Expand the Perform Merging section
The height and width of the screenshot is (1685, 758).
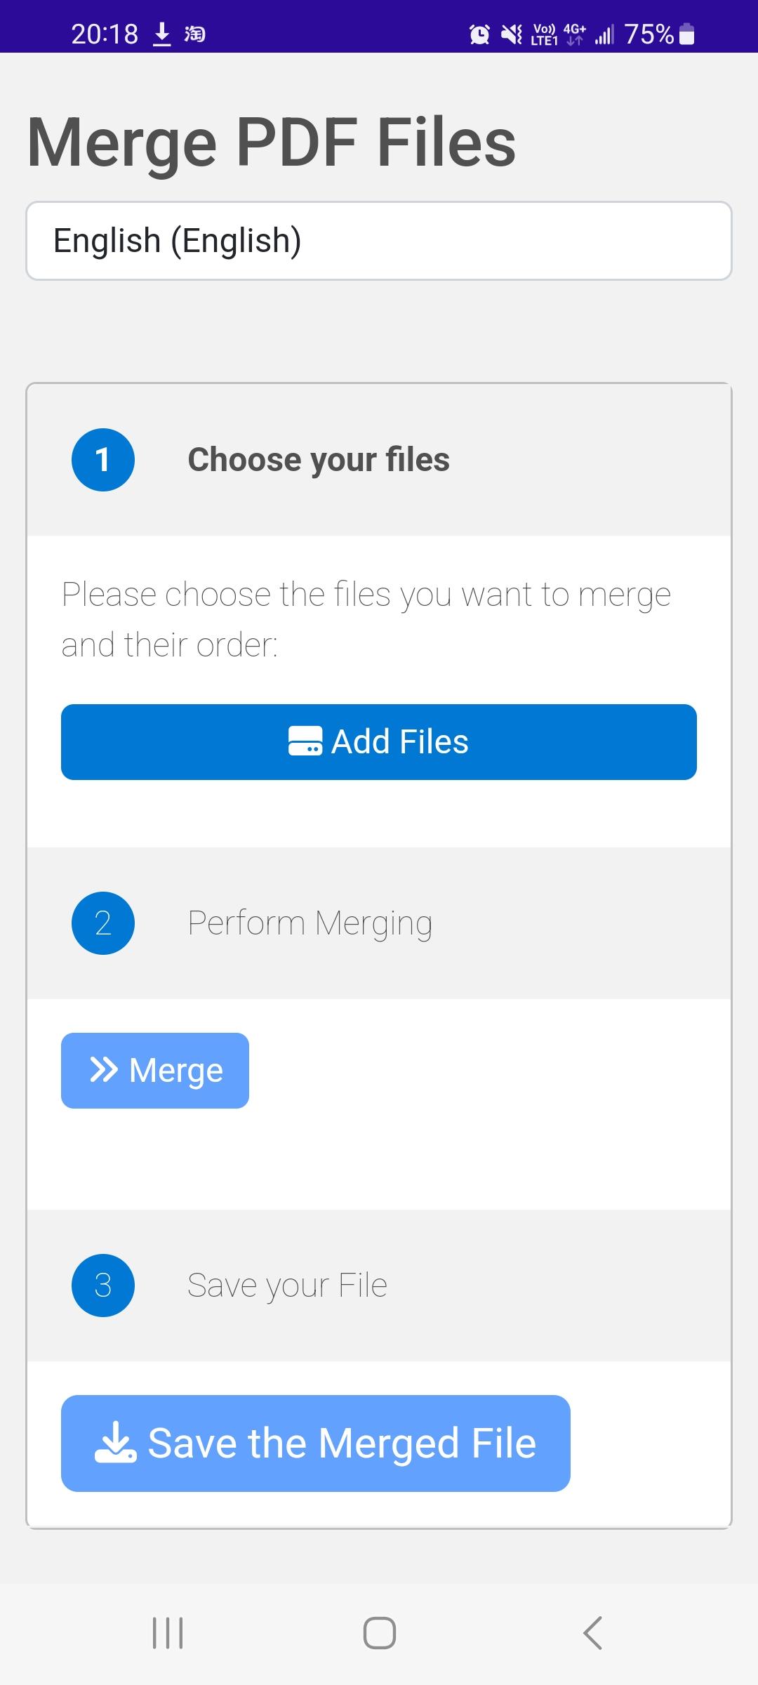[x=310, y=923]
